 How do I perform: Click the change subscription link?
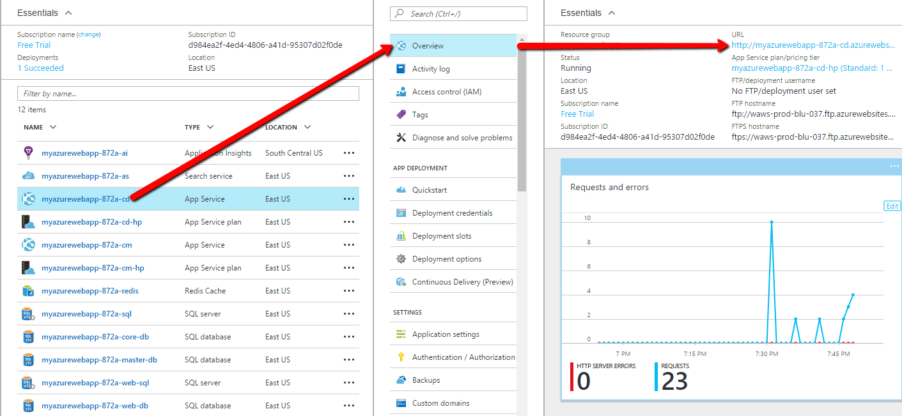pos(89,34)
